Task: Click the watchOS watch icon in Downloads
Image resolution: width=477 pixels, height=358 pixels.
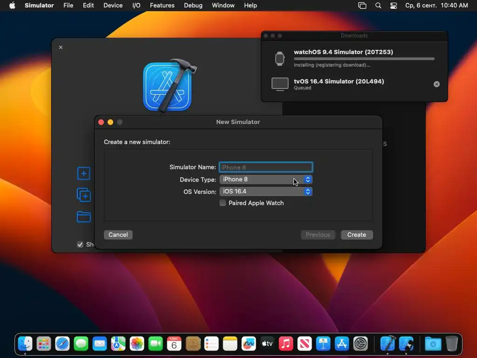Action: pyautogui.click(x=279, y=58)
